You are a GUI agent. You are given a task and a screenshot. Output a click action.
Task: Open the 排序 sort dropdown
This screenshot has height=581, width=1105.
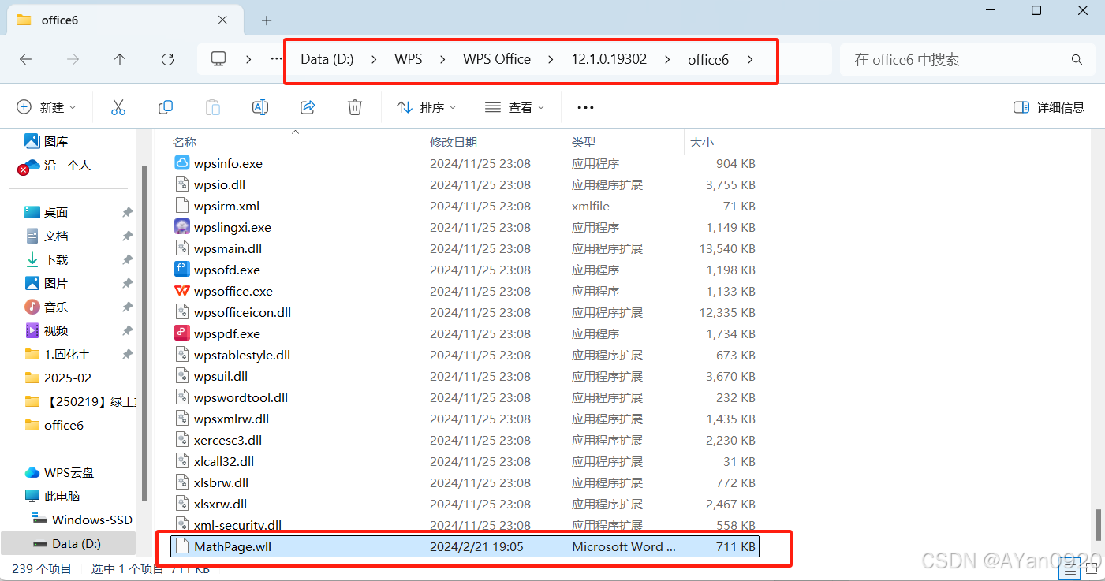pyautogui.click(x=427, y=107)
